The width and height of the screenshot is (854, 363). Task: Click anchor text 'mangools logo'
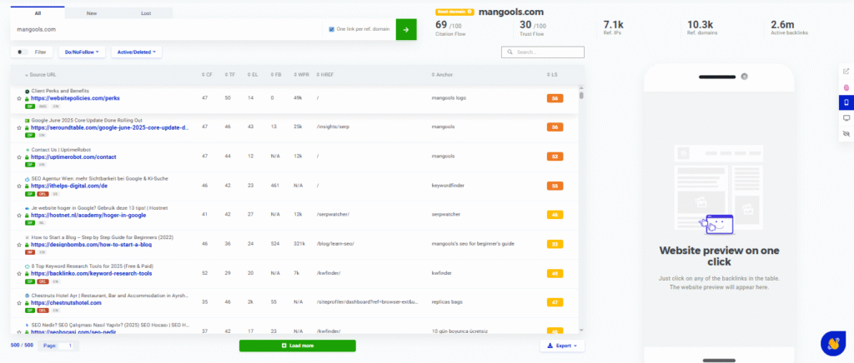[x=448, y=97]
